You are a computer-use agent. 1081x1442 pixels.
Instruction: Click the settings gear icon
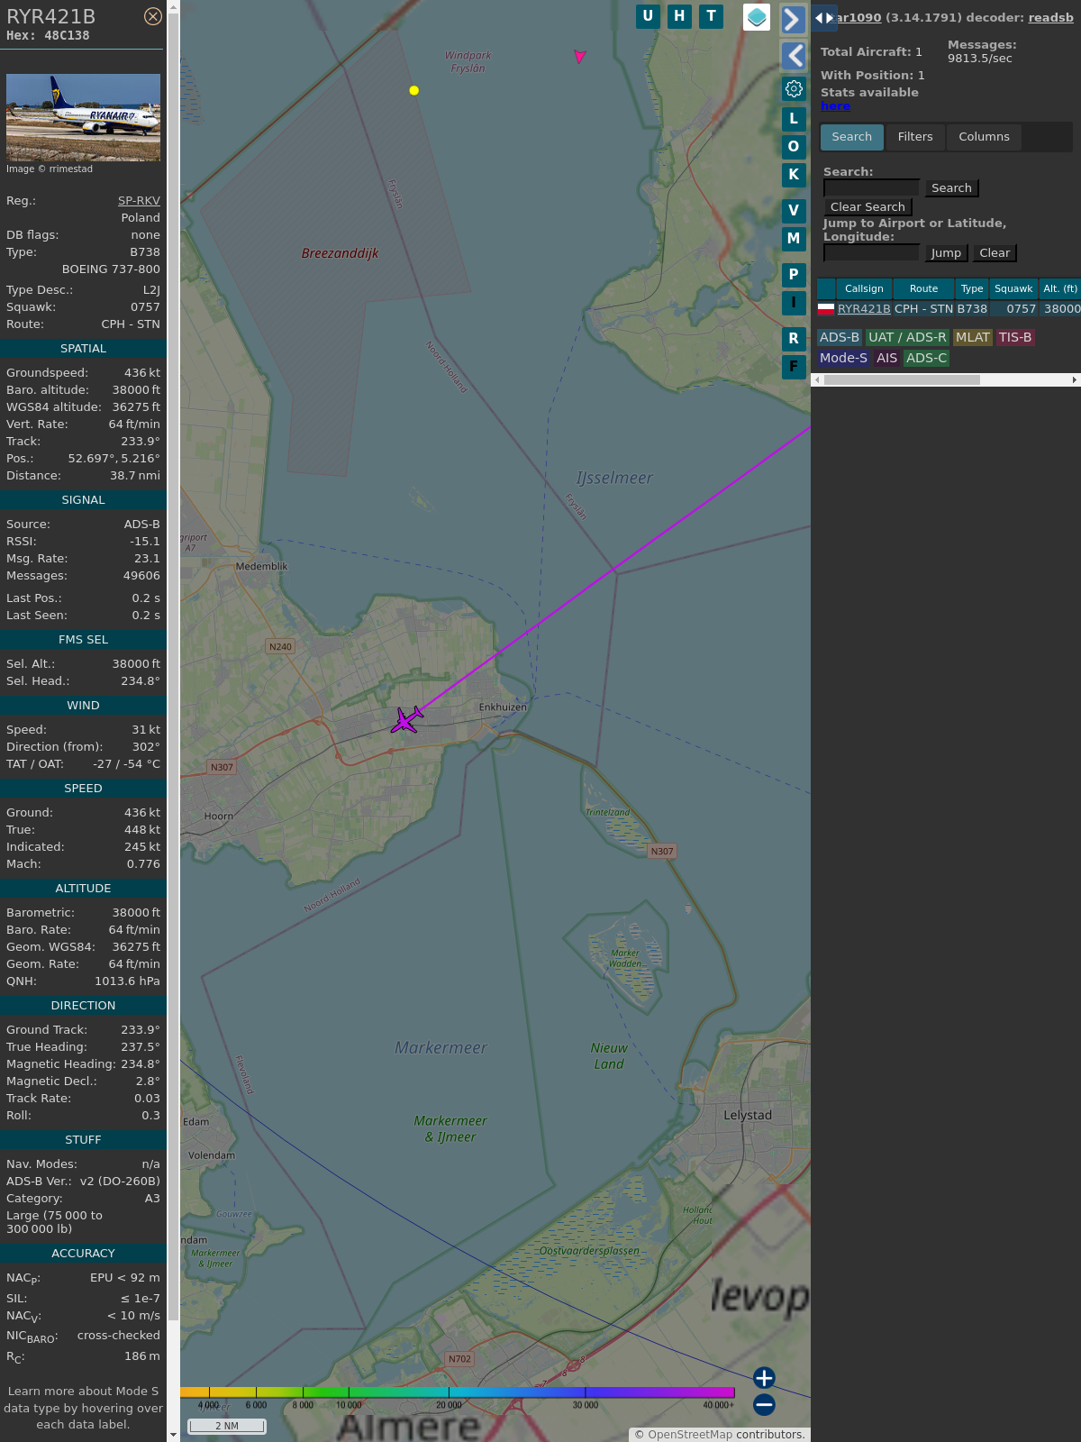point(794,89)
